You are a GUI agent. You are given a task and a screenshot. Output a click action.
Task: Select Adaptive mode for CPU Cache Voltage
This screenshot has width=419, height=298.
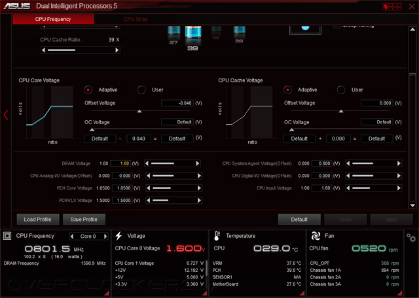(x=287, y=90)
